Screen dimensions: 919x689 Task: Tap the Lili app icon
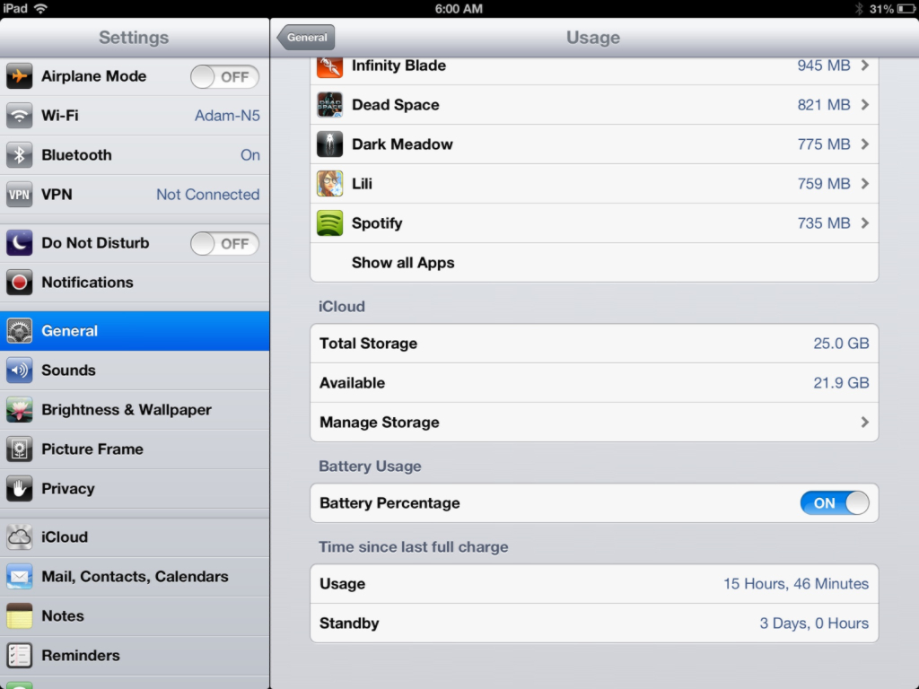330,183
